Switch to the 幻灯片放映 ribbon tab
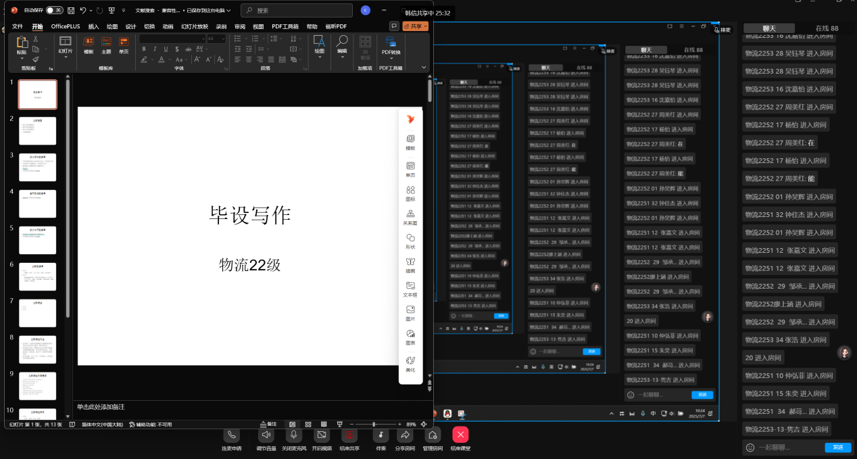 (x=194, y=26)
